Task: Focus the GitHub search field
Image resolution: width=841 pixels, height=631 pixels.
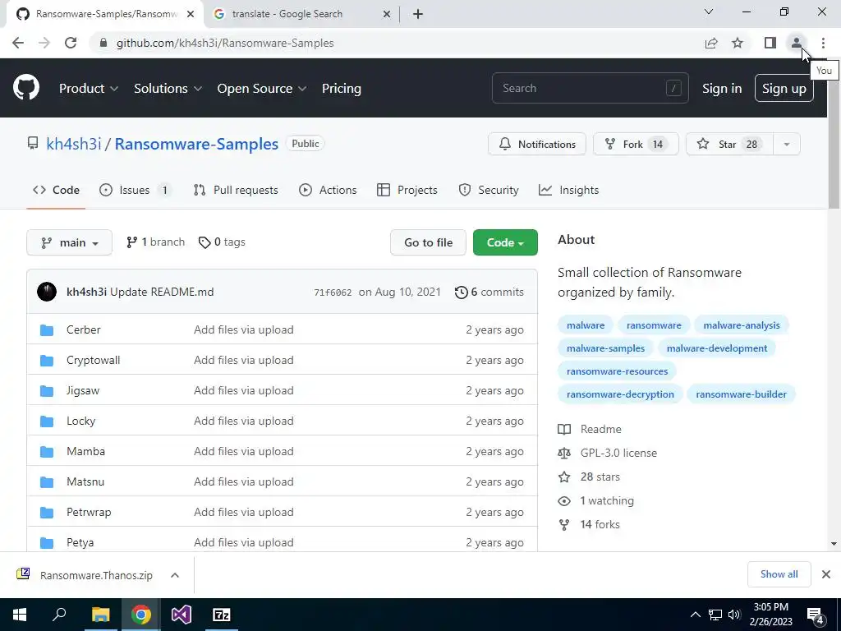Action: pos(590,88)
